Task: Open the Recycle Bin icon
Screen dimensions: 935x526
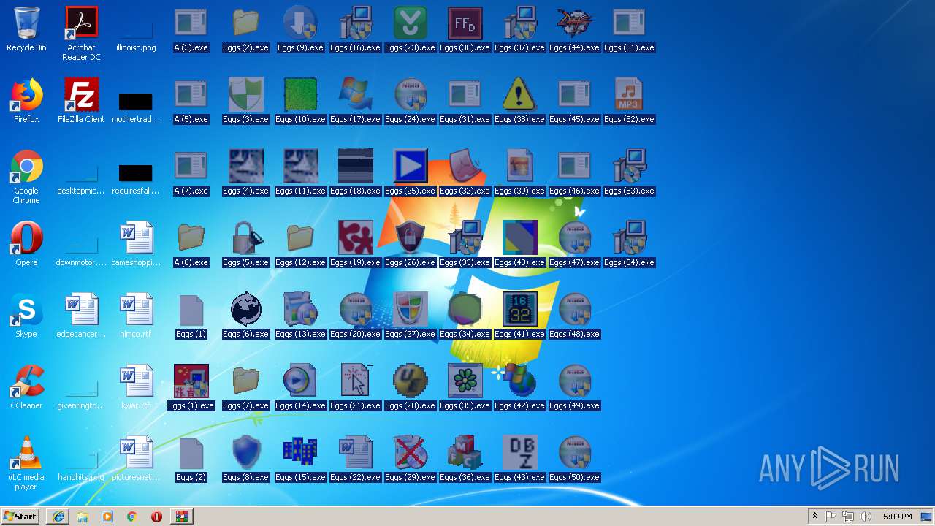Action: pos(26,23)
